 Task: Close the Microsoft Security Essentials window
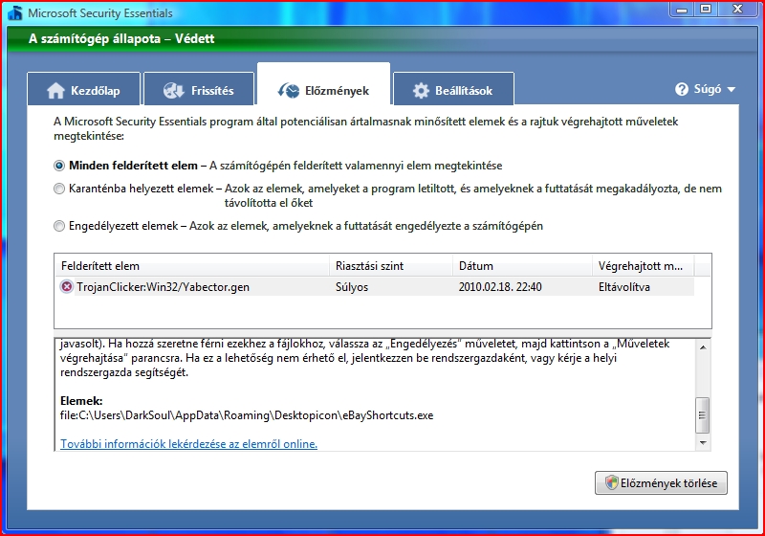coord(737,10)
